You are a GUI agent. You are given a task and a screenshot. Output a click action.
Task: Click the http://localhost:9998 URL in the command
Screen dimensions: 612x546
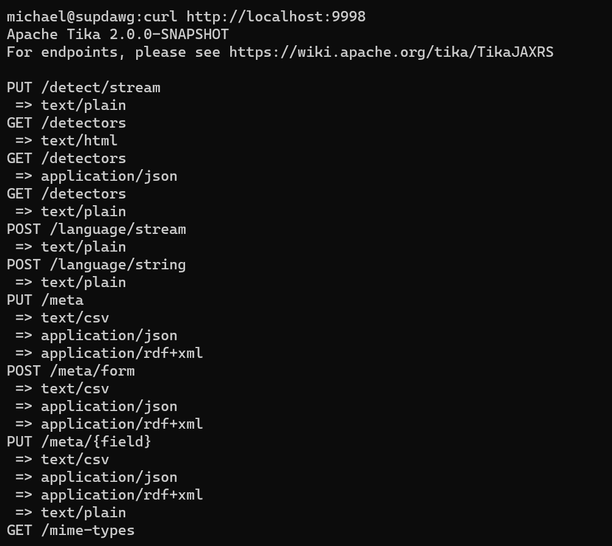276,16
